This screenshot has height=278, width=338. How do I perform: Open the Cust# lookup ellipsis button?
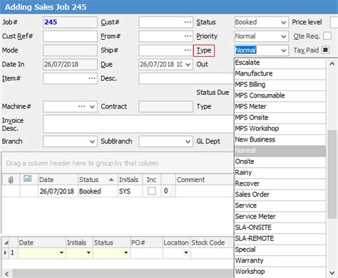(188, 22)
